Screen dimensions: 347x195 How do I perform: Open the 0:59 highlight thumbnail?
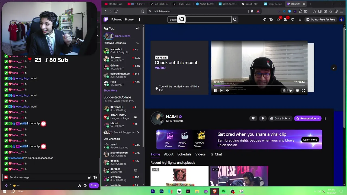pos(179,177)
